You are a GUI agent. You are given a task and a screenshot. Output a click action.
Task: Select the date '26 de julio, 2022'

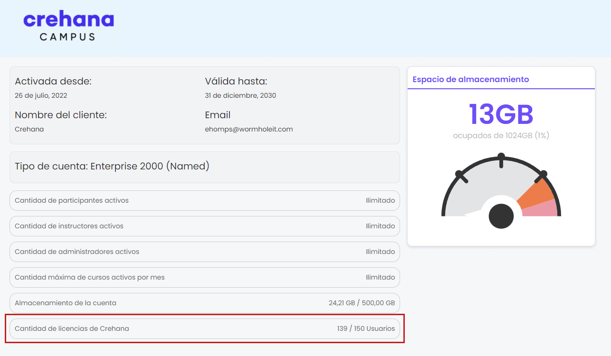tap(41, 95)
